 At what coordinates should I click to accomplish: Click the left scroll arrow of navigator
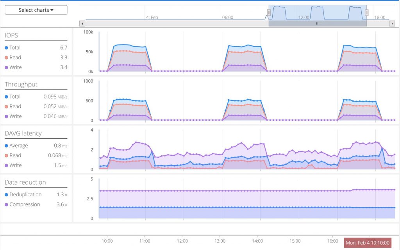[82, 24]
